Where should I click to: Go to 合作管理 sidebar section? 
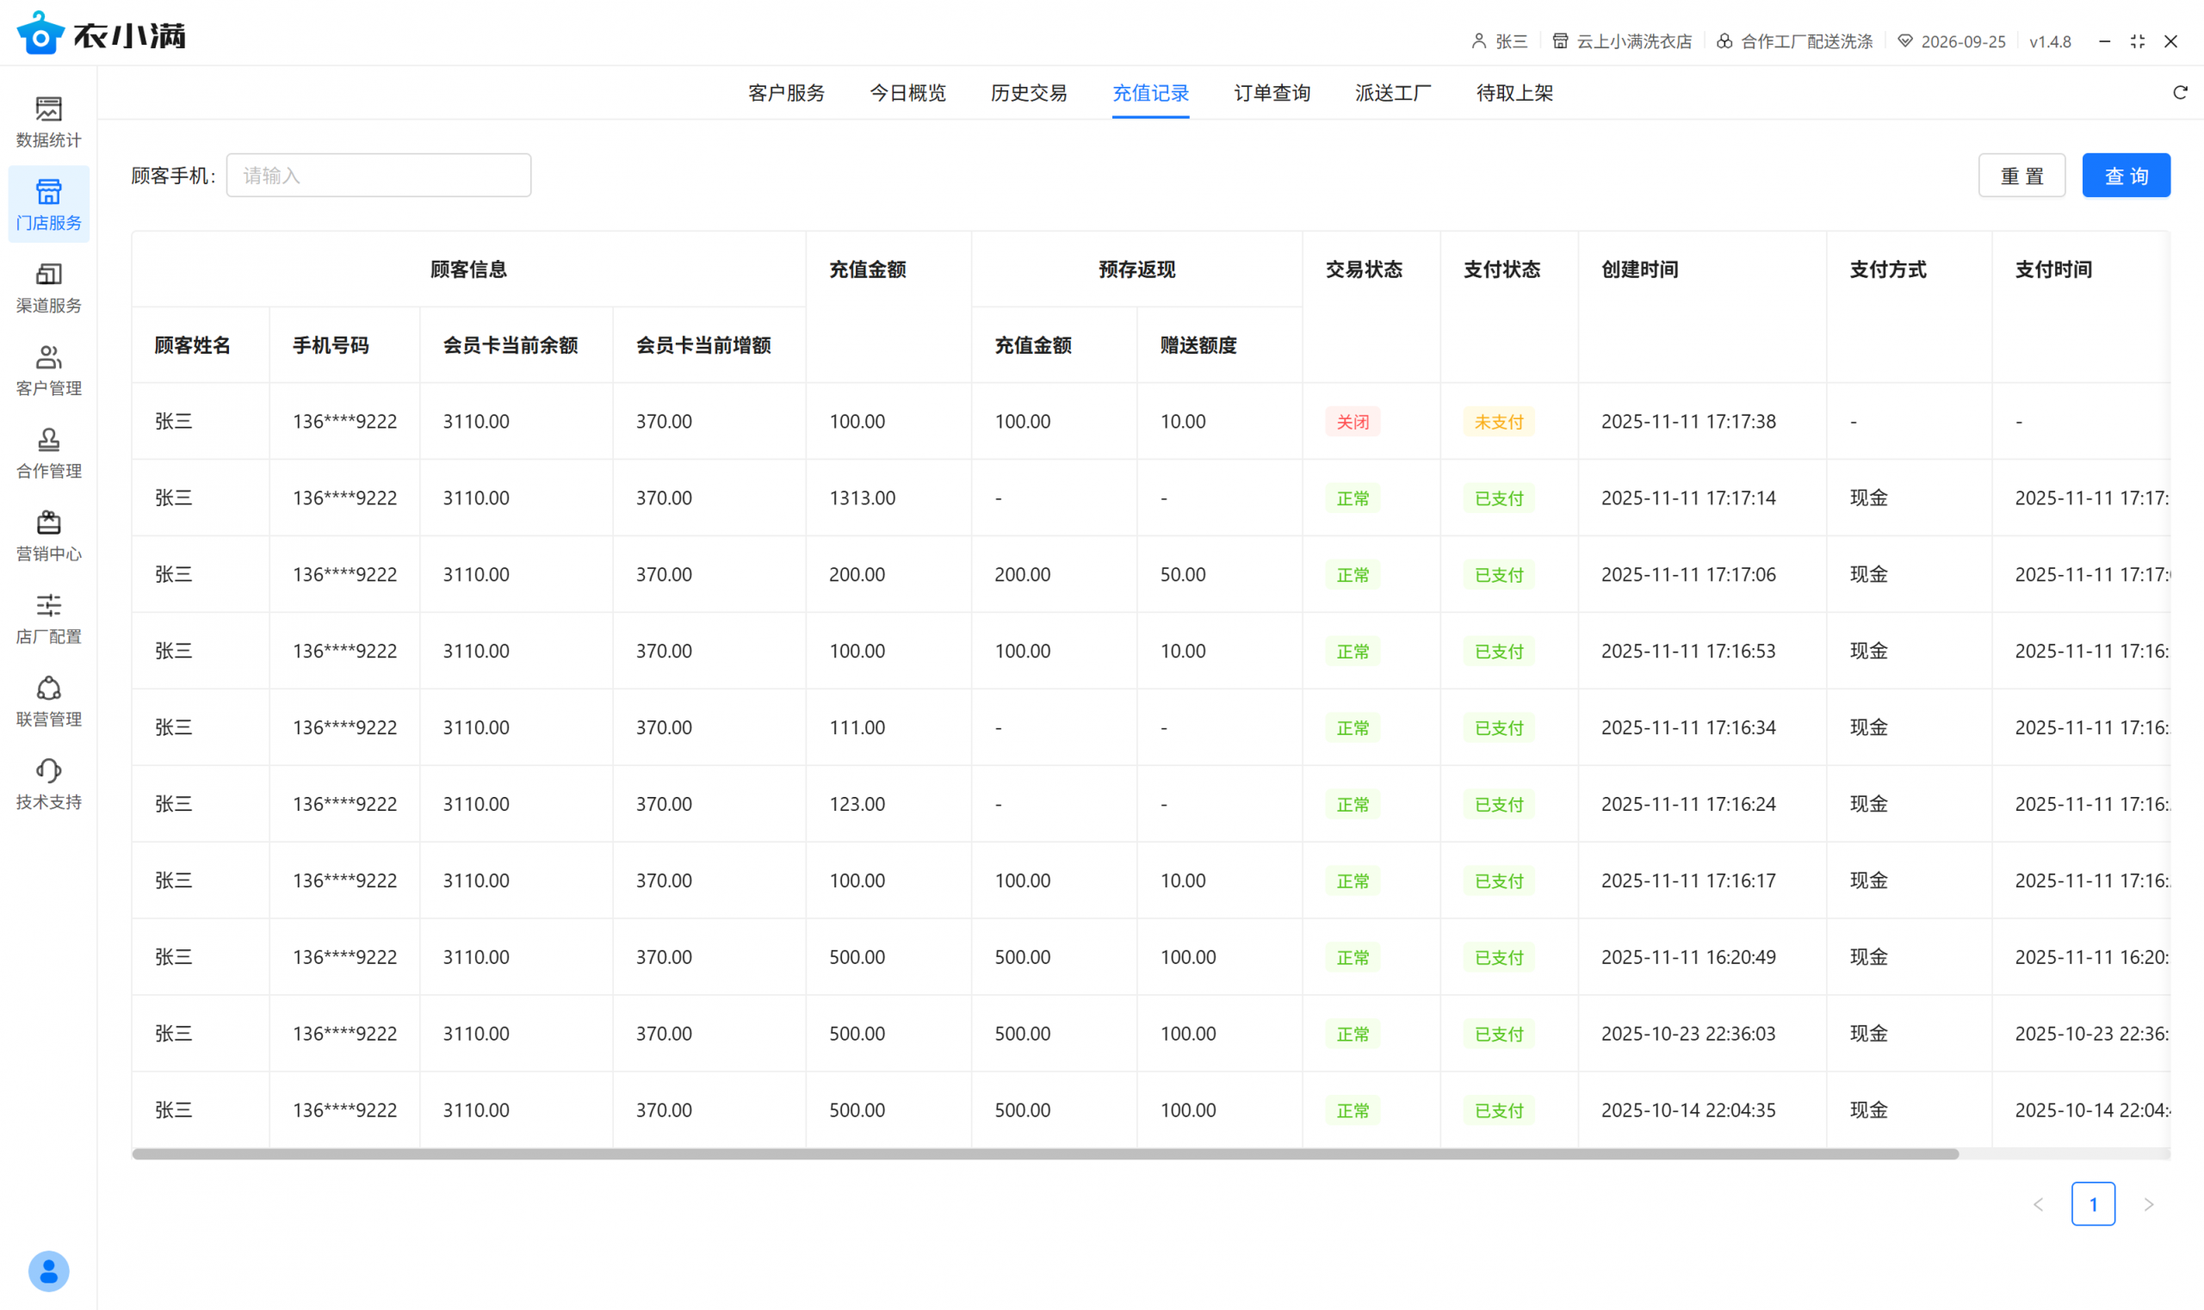tap(48, 441)
